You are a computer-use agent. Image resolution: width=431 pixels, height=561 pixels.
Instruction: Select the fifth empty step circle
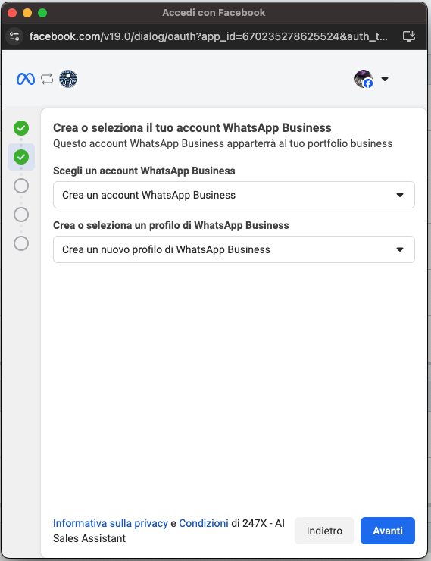pos(21,243)
